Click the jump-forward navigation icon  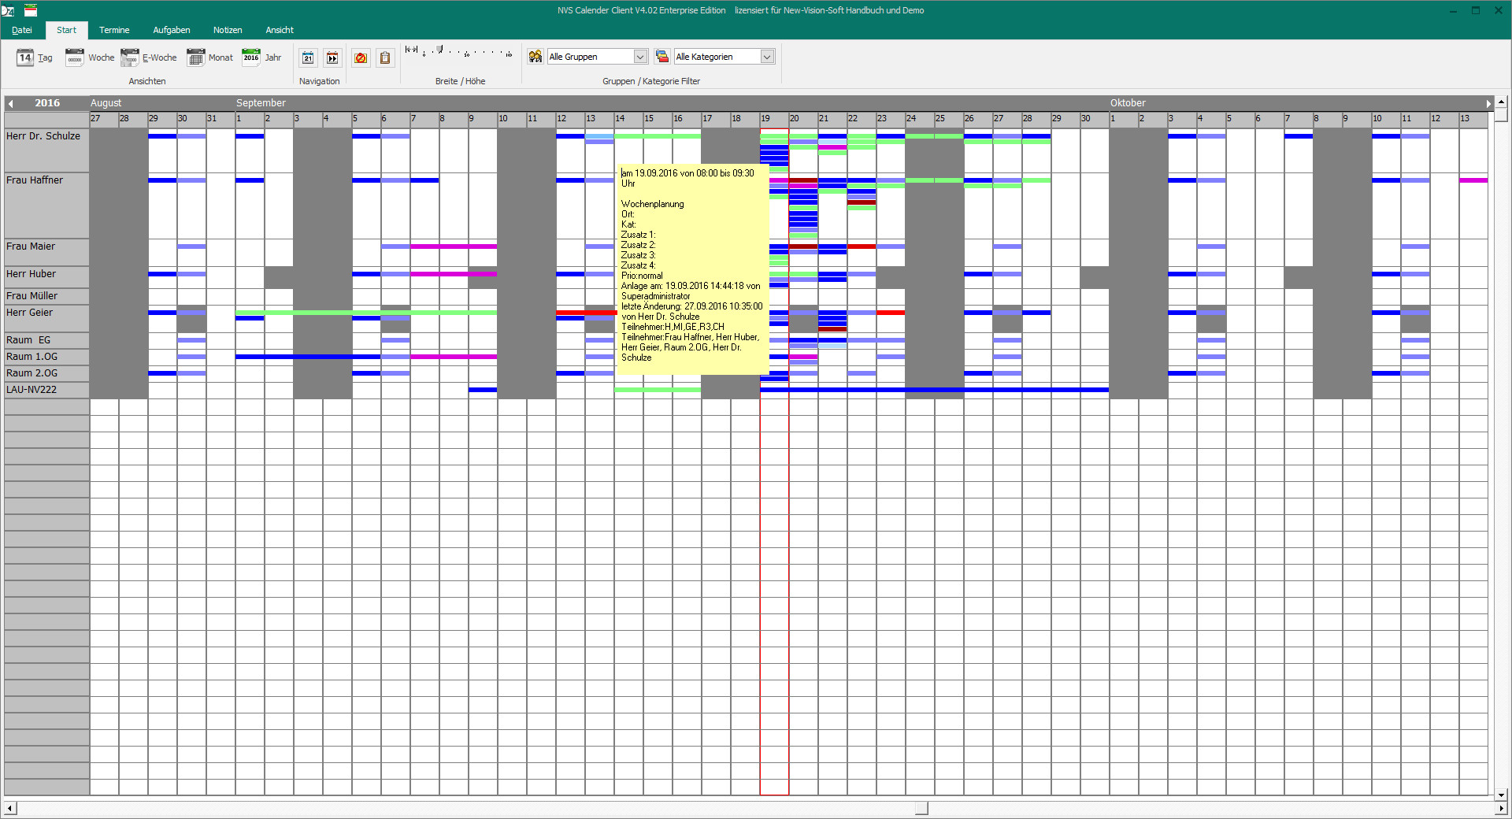pyautogui.click(x=332, y=57)
